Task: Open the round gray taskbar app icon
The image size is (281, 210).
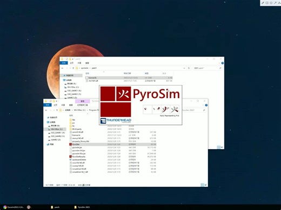Action: 29,207
